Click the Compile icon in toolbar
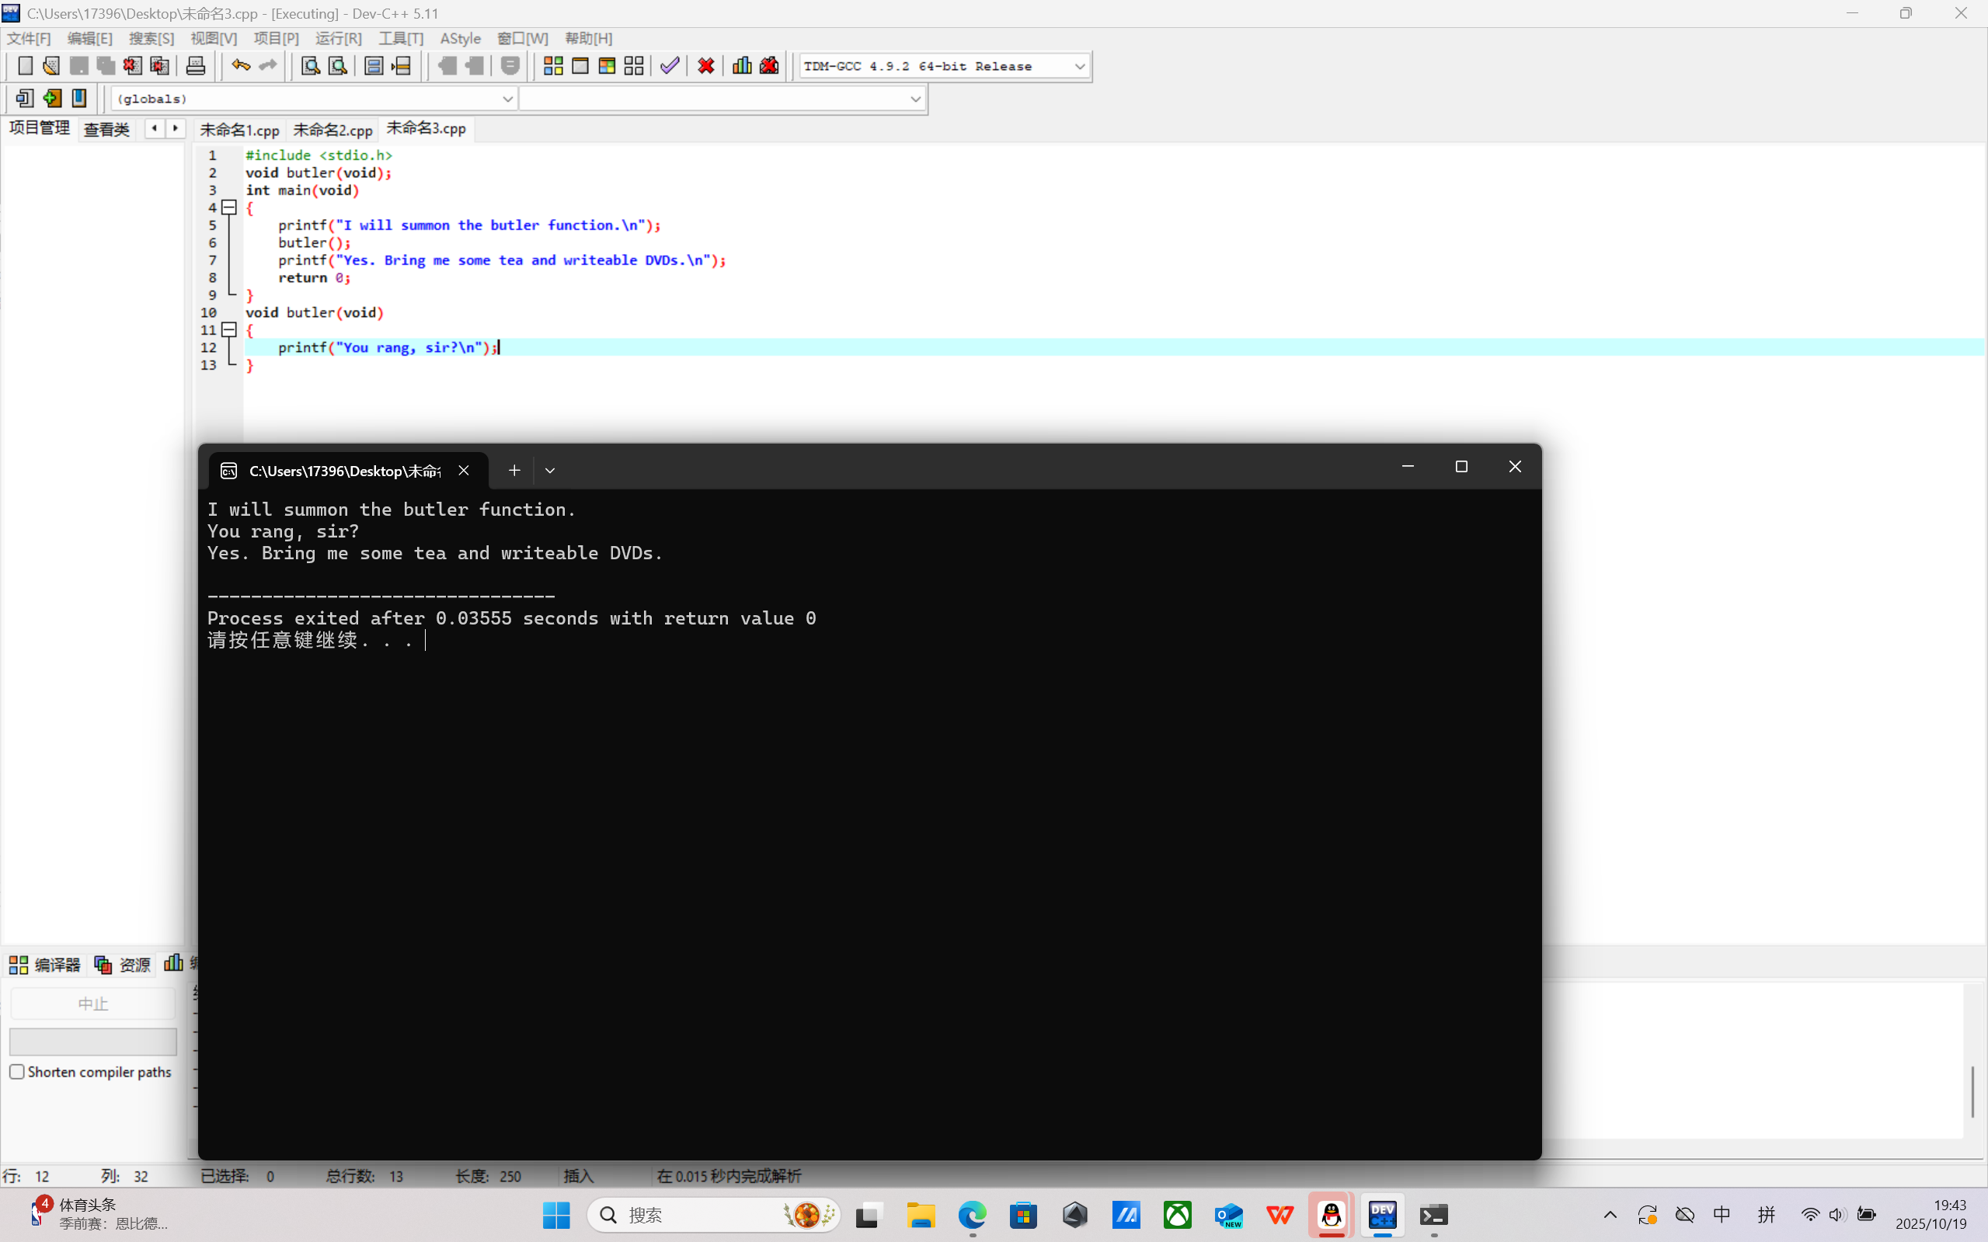The height and width of the screenshot is (1242, 1988). [x=553, y=66]
